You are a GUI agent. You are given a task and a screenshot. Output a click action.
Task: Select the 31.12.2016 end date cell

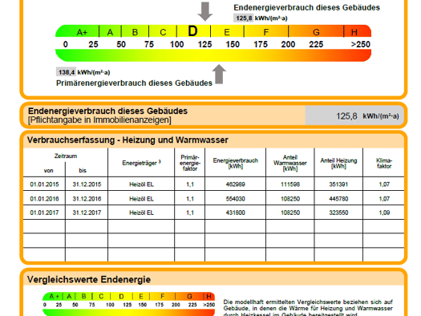pyautogui.click(x=87, y=199)
